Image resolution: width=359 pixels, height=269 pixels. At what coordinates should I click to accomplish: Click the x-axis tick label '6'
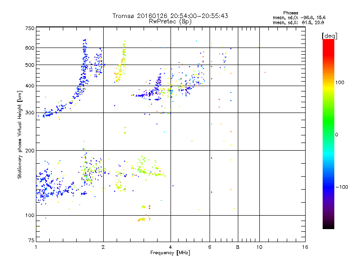(210, 247)
